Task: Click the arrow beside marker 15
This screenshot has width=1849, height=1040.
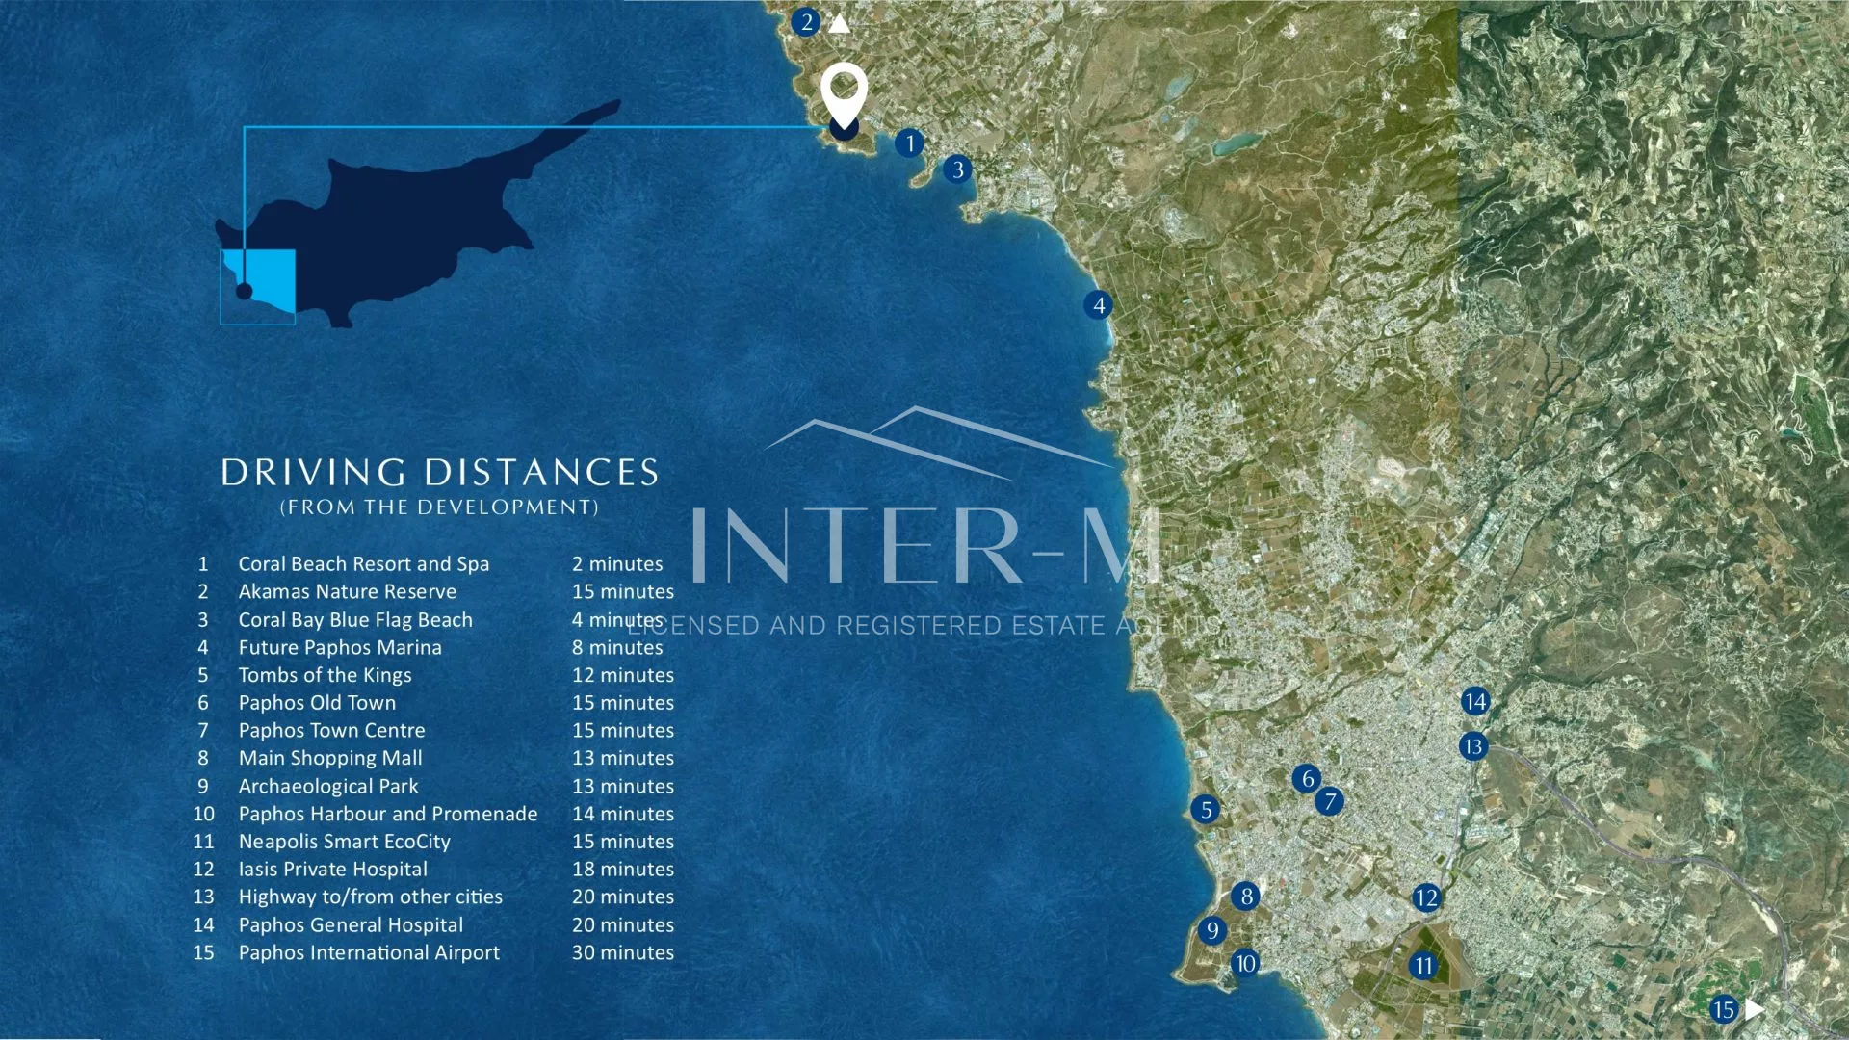Action: pyautogui.click(x=1755, y=1008)
